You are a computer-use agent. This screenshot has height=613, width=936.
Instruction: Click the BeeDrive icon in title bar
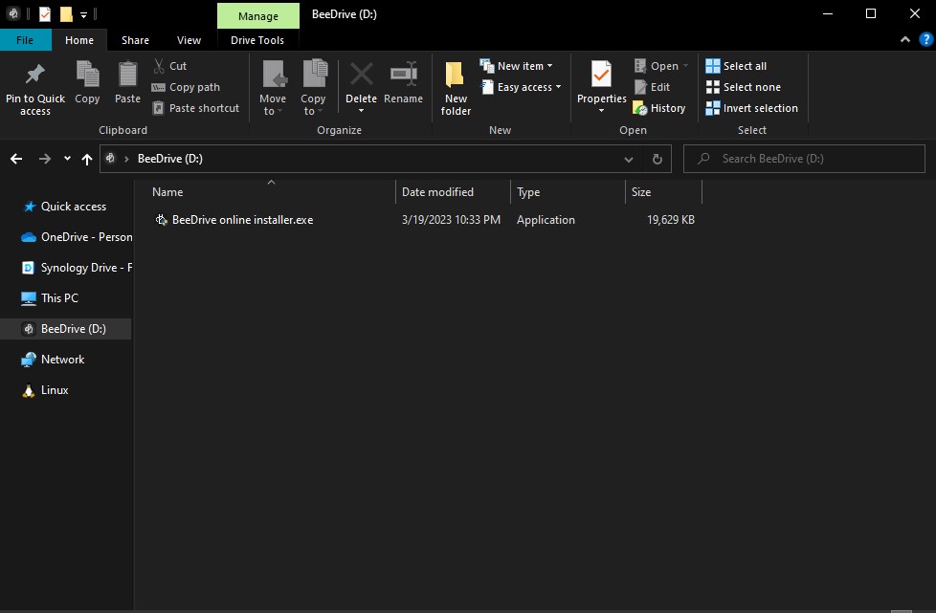click(x=13, y=13)
